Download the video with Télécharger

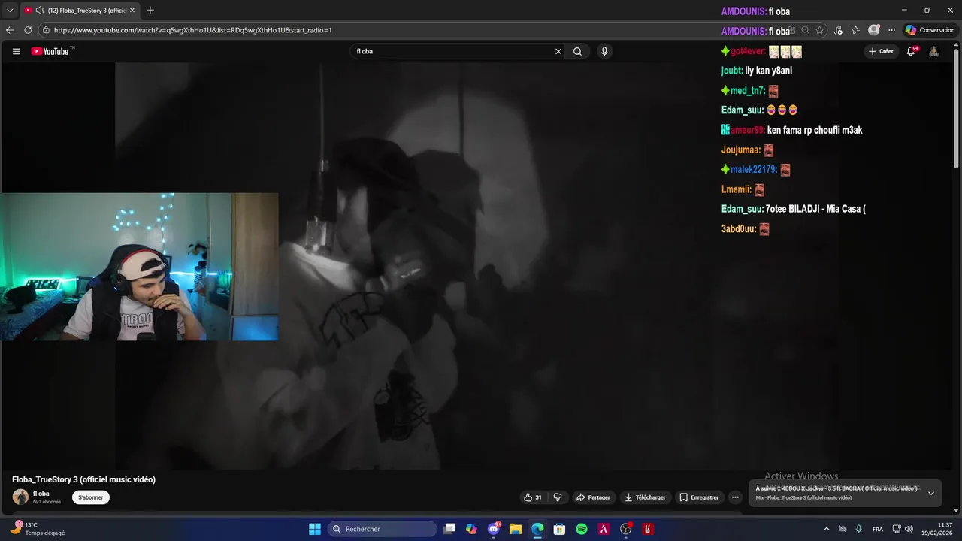tap(645, 497)
